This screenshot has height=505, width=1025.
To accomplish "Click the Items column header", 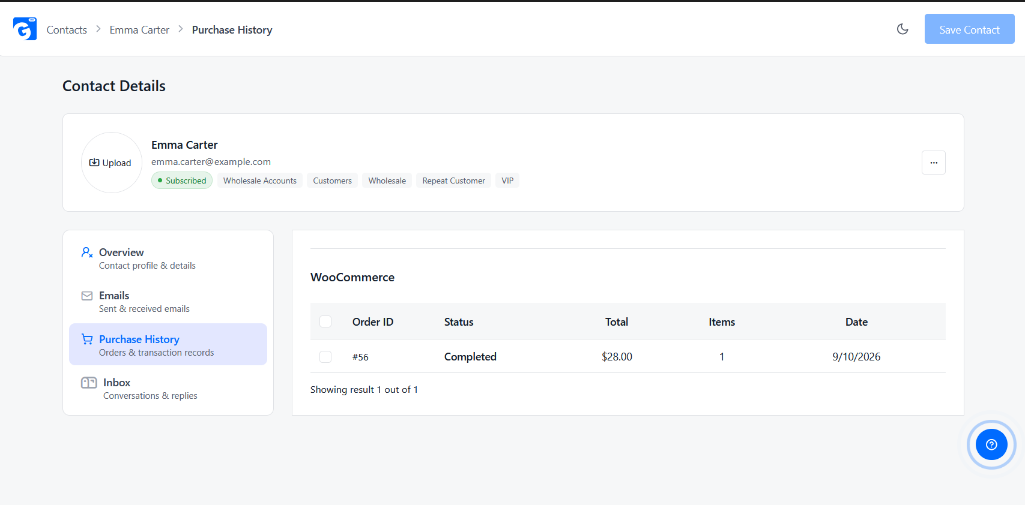I will [x=722, y=322].
